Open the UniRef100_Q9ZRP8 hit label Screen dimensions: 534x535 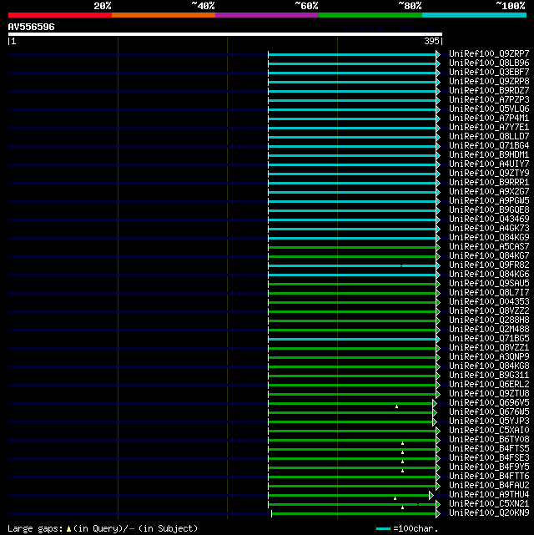pyautogui.click(x=489, y=82)
